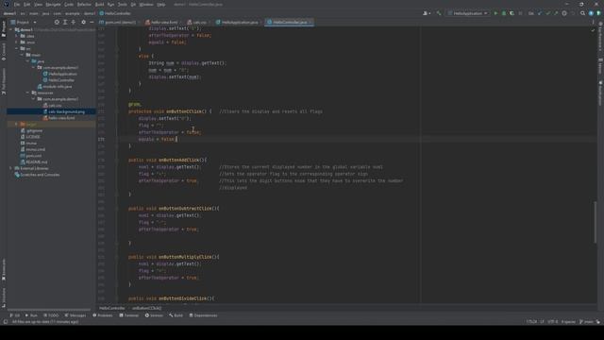This screenshot has width=604, height=340.
Task: Click the Build project hammer icon
Action: pos(439,13)
